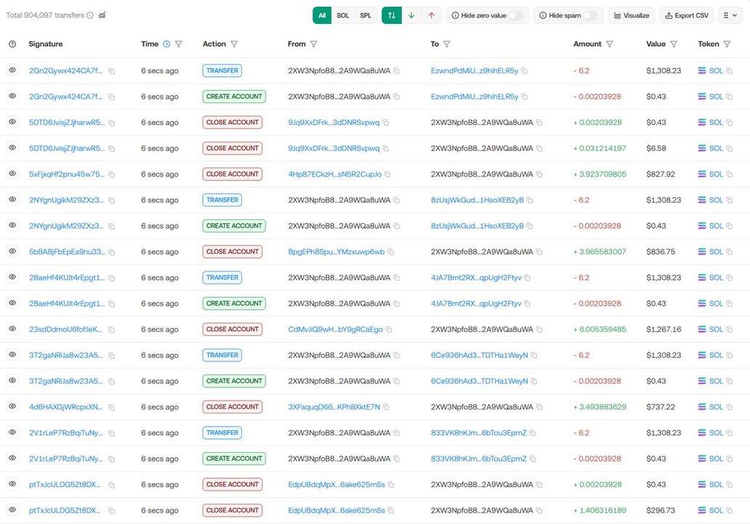Image resolution: width=750 pixels, height=524 pixels.
Task: Open the Token column filter dropdown
Action: click(726, 44)
